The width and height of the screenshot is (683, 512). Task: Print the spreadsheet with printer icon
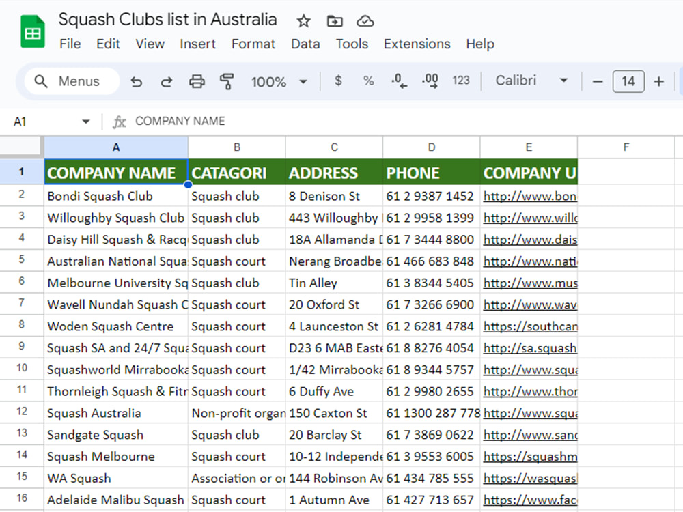(197, 81)
